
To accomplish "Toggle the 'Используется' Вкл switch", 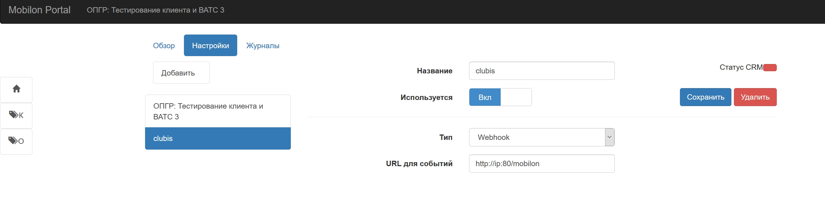I will click(x=500, y=97).
